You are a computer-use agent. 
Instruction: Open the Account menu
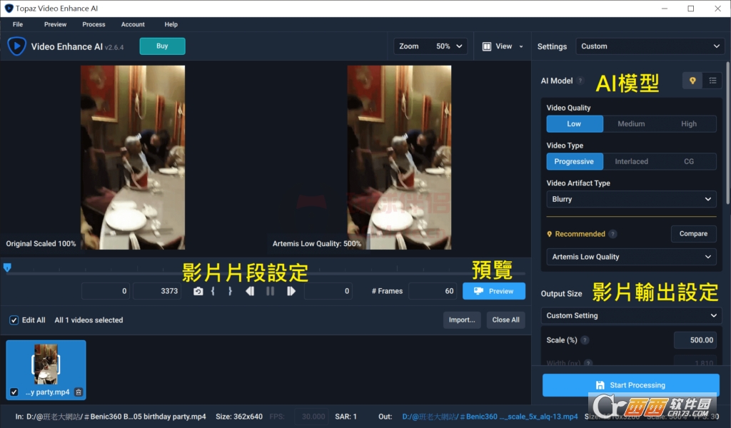(x=133, y=24)
